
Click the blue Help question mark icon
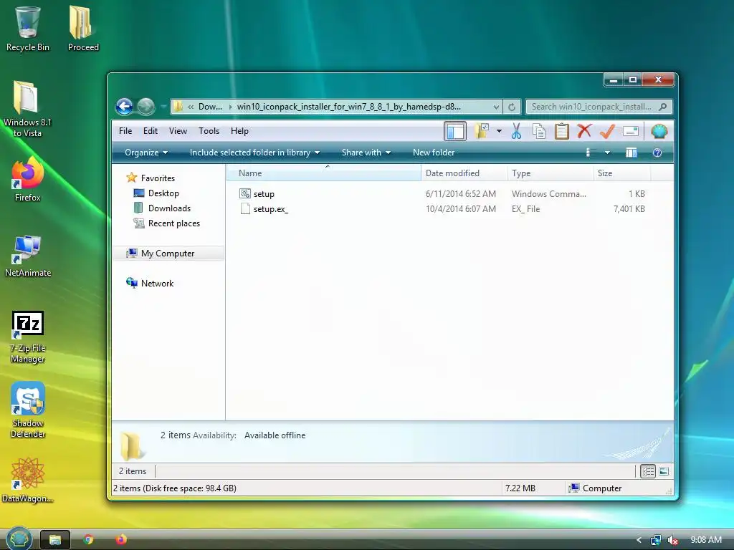pos(657,153)
